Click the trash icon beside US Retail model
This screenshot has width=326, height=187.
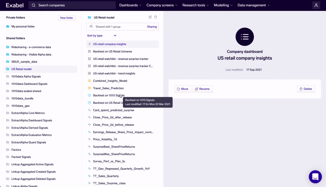155,17
